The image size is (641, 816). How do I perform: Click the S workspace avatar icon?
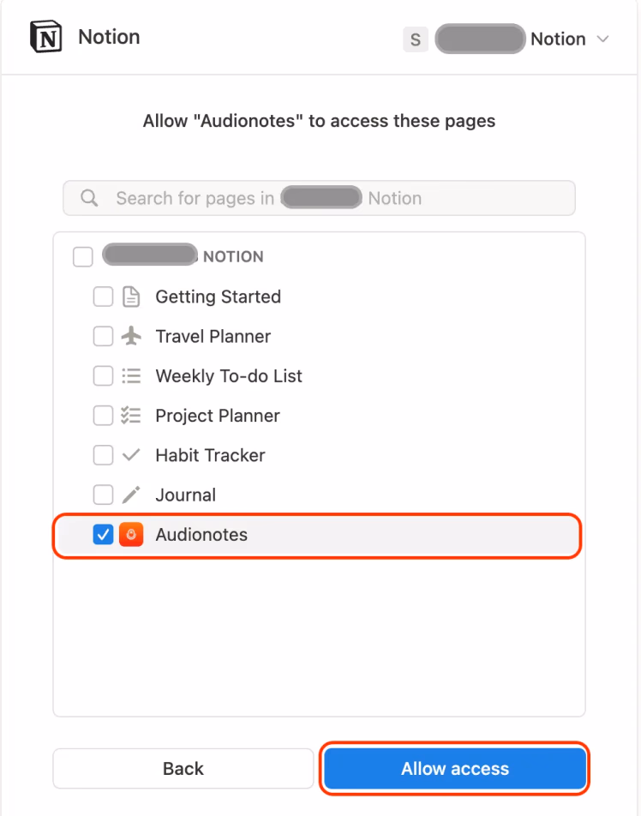(415, 39)
